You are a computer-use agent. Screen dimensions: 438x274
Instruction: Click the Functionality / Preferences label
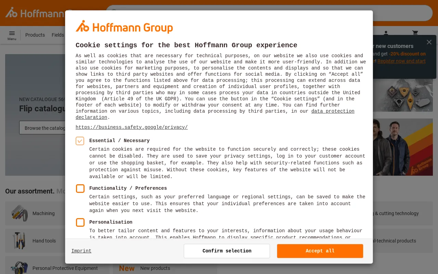(x=128, y=188)
